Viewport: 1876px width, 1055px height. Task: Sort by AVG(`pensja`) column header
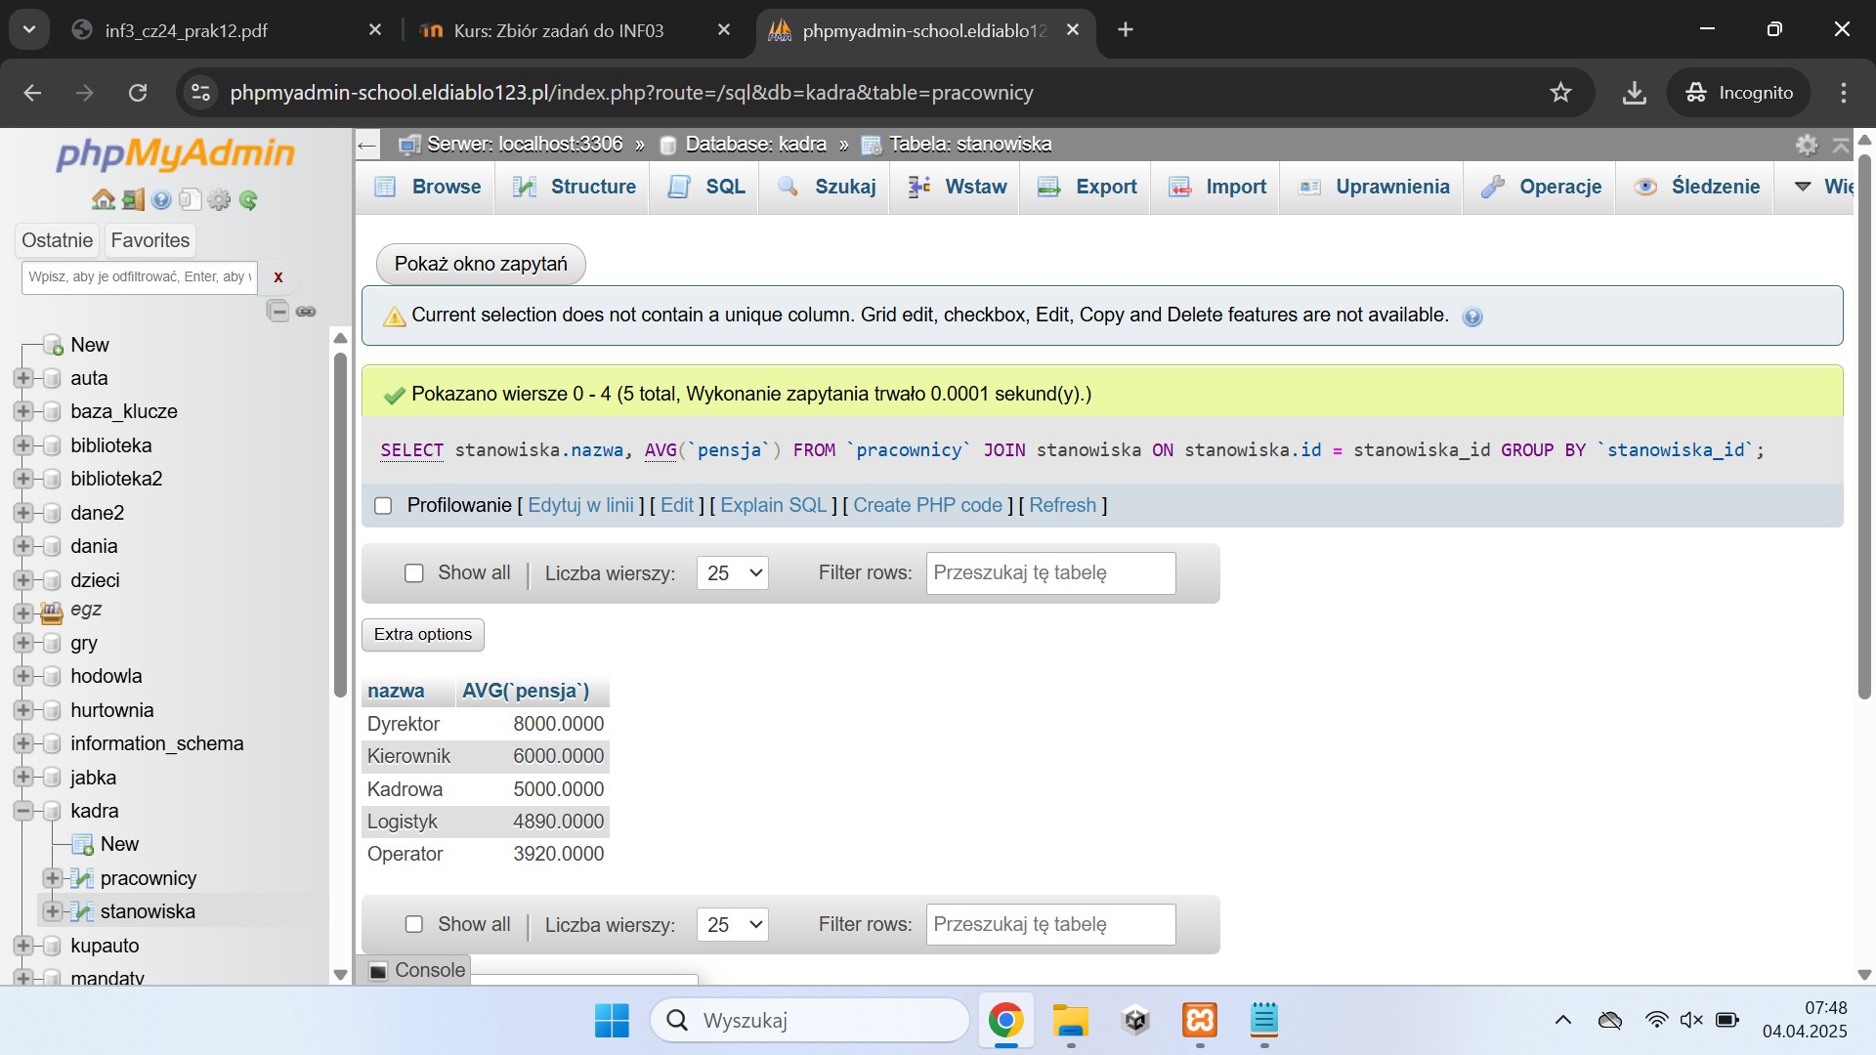[526, 692]
